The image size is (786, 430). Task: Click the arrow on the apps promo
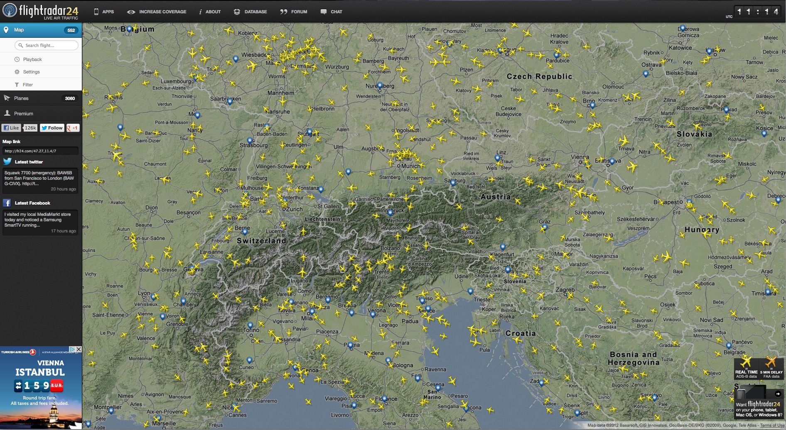(x=778, y=394)
